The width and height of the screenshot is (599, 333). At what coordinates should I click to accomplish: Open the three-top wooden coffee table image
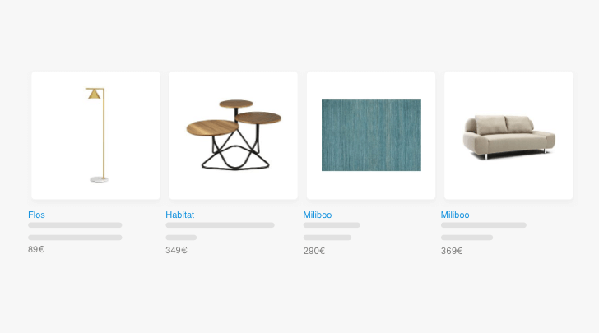[233, 135]
